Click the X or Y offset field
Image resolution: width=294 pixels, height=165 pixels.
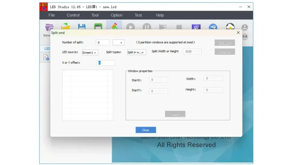106,63
